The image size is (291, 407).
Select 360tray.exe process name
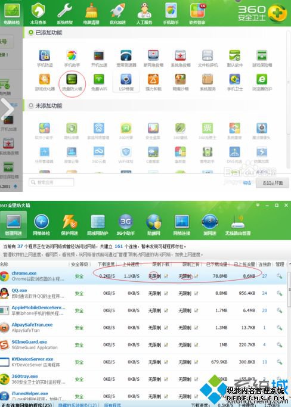point(24,376)
